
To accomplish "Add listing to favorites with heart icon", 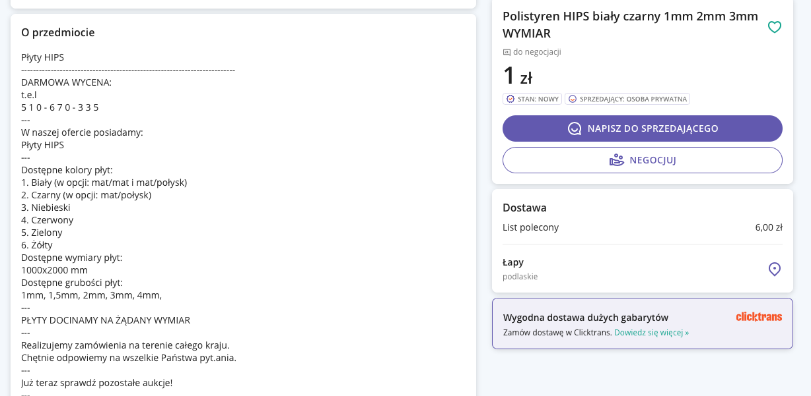I will tap(775, 27).
